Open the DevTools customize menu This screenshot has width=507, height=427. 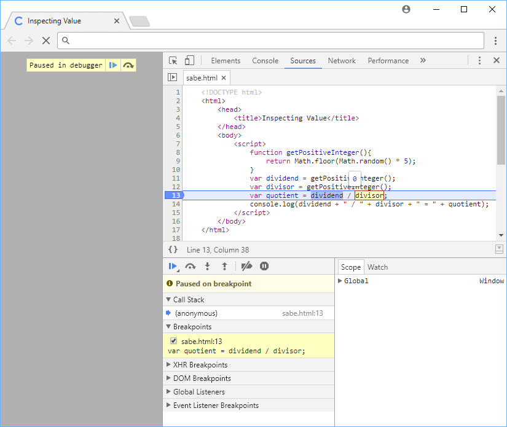(479, 60)
